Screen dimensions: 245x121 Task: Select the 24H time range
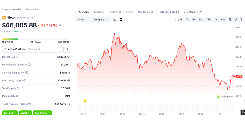180,19
